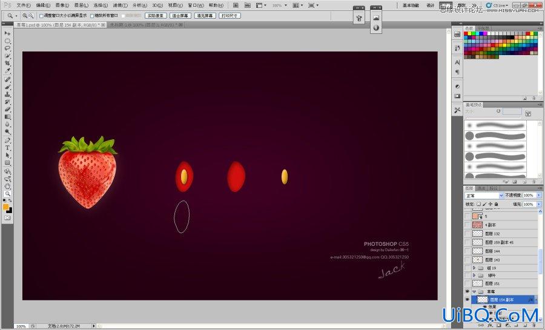545x330 pixels.
Task: Show the 组 19 group
Action: pyautogui.click(x=467, y=268)
